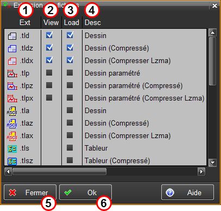Enable View checkbox for .tlp
This screenshot has height=211, width=221.
(x=49, y=73)
